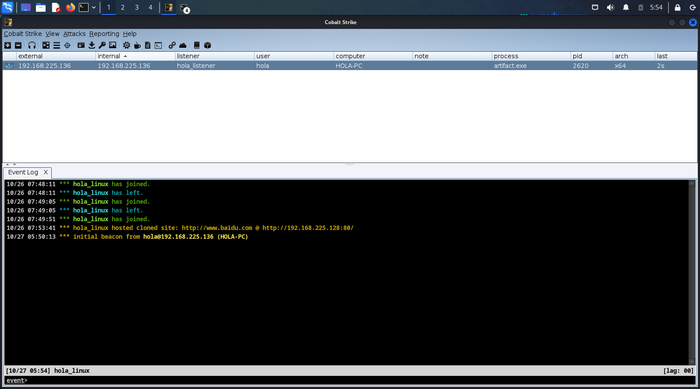
Task: Click the beacon session computer icon
Action: pos(9,66)
